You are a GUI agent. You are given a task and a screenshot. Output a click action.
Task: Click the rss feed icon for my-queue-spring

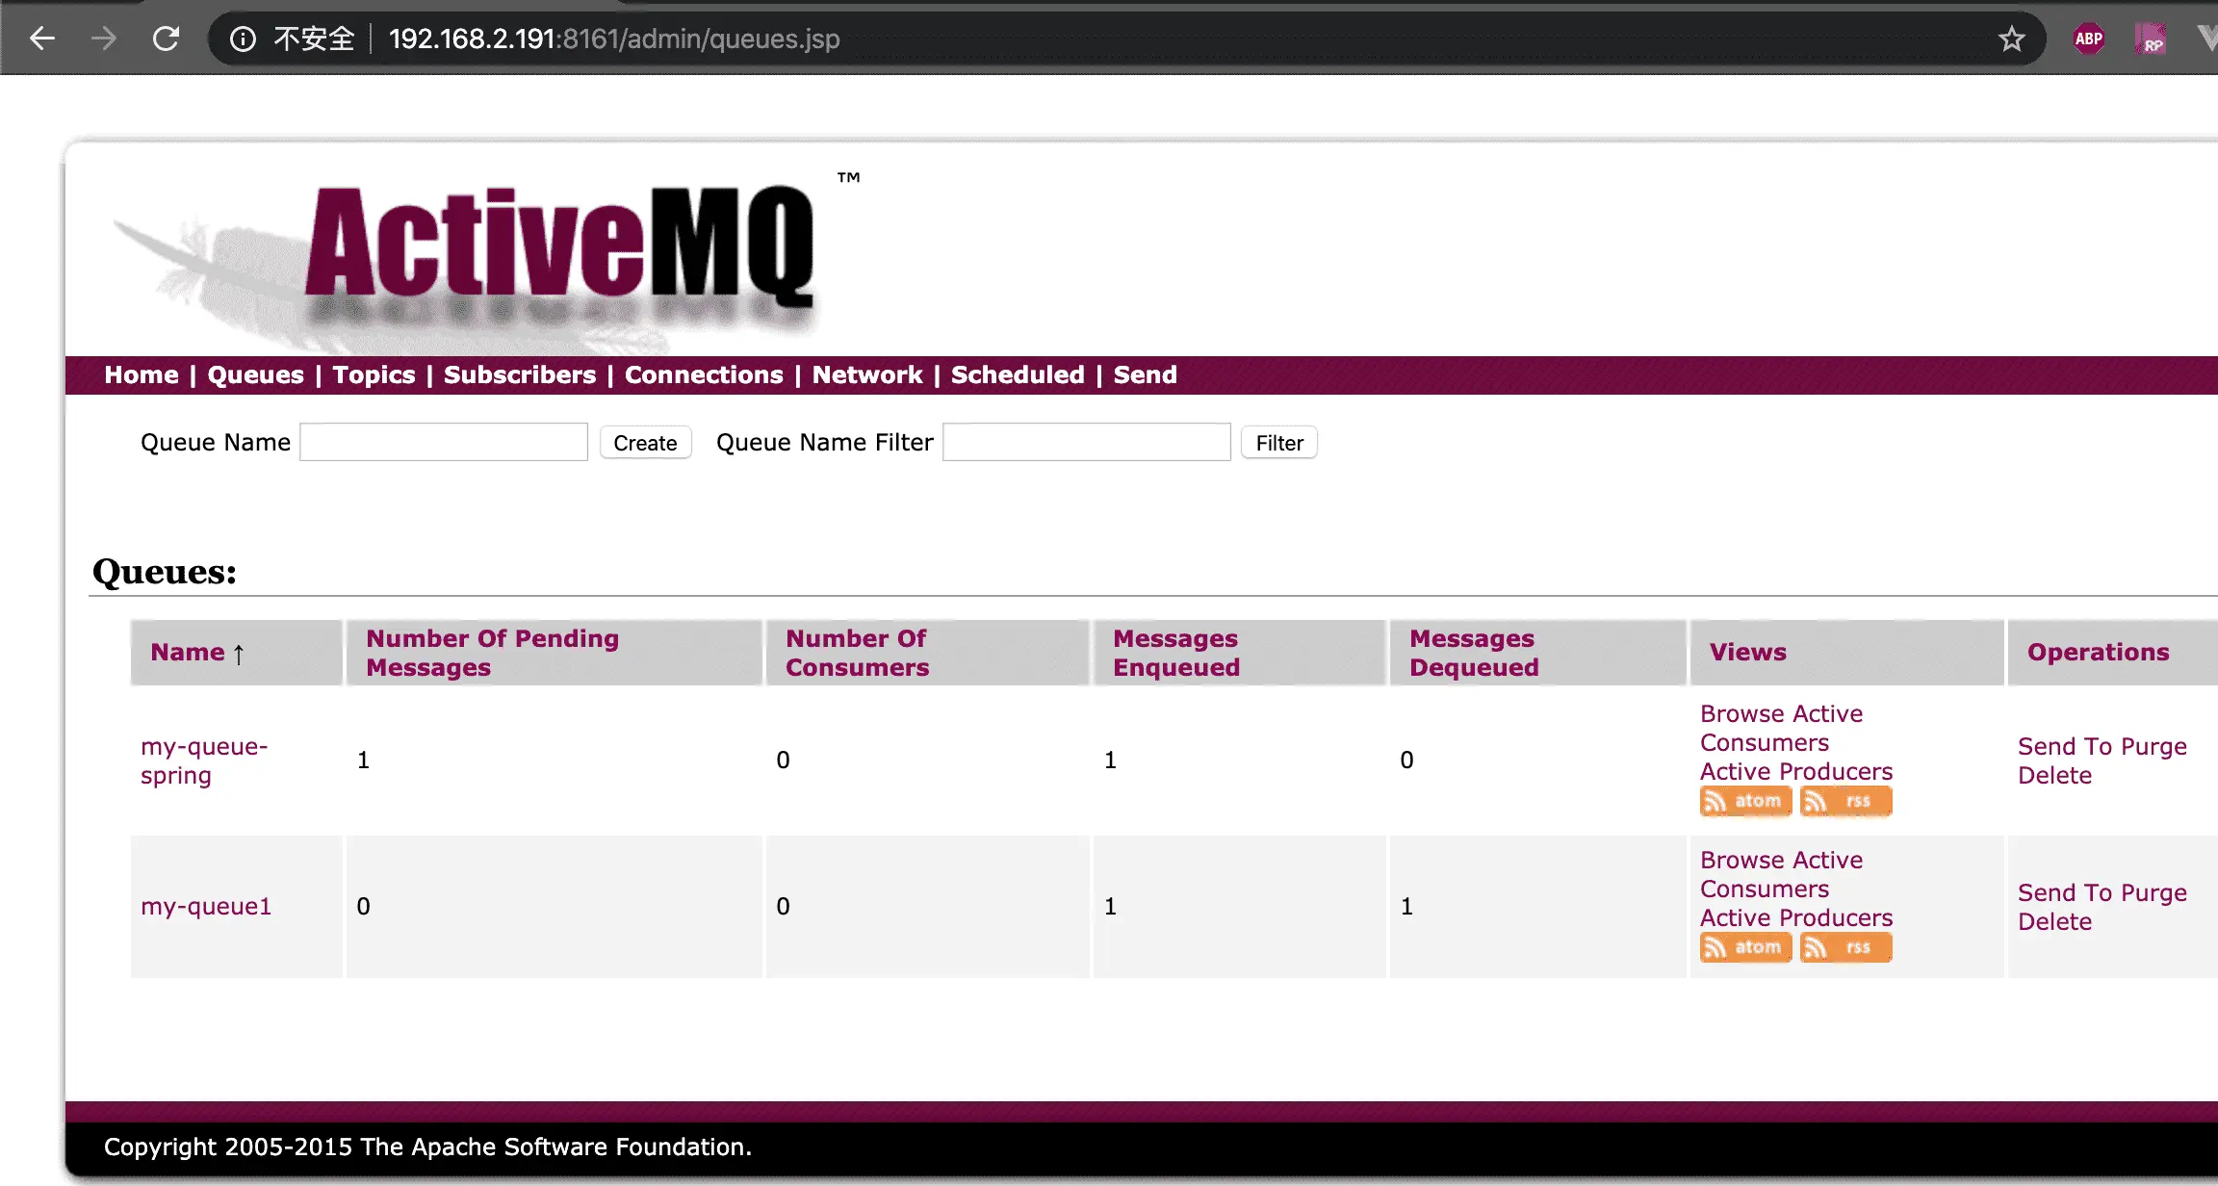[1845, 801]
